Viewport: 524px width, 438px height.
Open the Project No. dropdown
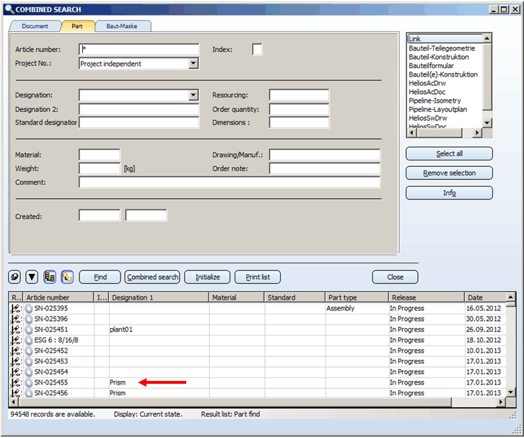pyautogui.click(x=193, y=64)
